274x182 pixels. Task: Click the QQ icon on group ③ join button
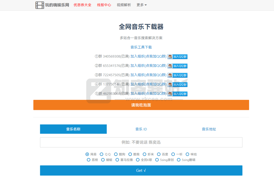(x=170, y=75)
